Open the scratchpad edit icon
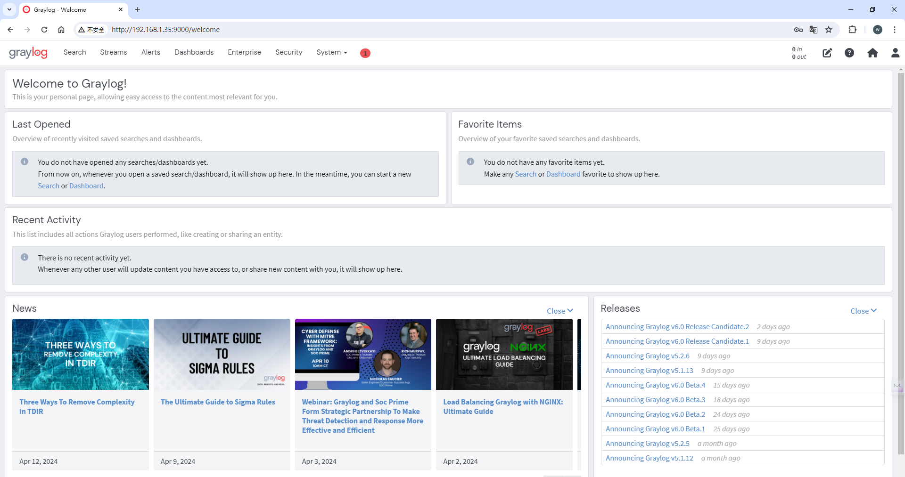905x477 pixels. point(827,53)
